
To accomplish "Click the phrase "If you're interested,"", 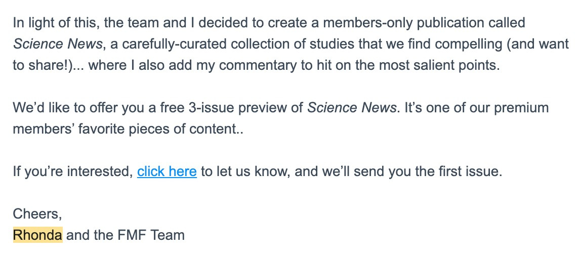I will coord(72,172).
